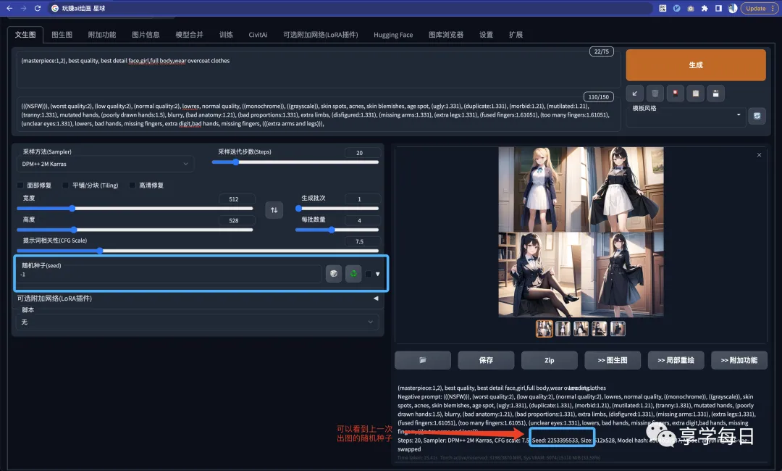Click the 生成批次 value field showing 1

[362, 199]
